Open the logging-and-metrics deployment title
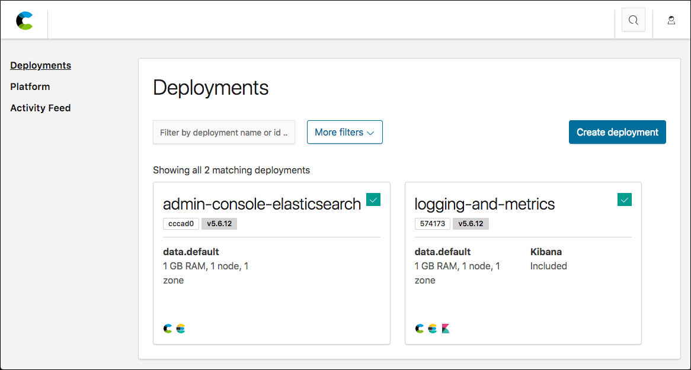This screenshot has width=691, height=370. [484, 204]
